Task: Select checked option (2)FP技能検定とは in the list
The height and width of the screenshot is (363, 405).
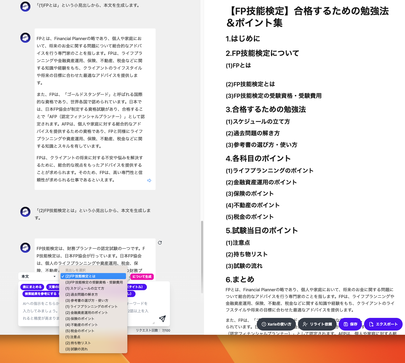Action: pos(93,276)
